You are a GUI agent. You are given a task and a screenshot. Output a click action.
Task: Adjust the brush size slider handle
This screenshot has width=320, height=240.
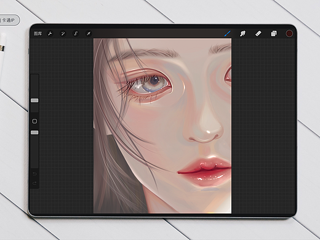click(34, 100)
